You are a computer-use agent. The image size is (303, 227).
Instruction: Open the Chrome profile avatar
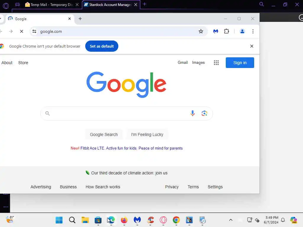(x=242, y=31)
